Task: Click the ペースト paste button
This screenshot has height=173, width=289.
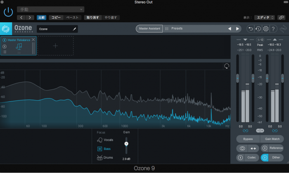Action: pos(72,18)
